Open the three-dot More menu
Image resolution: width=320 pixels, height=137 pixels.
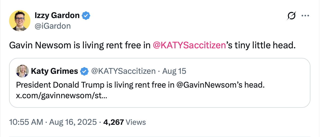point(305,16)
